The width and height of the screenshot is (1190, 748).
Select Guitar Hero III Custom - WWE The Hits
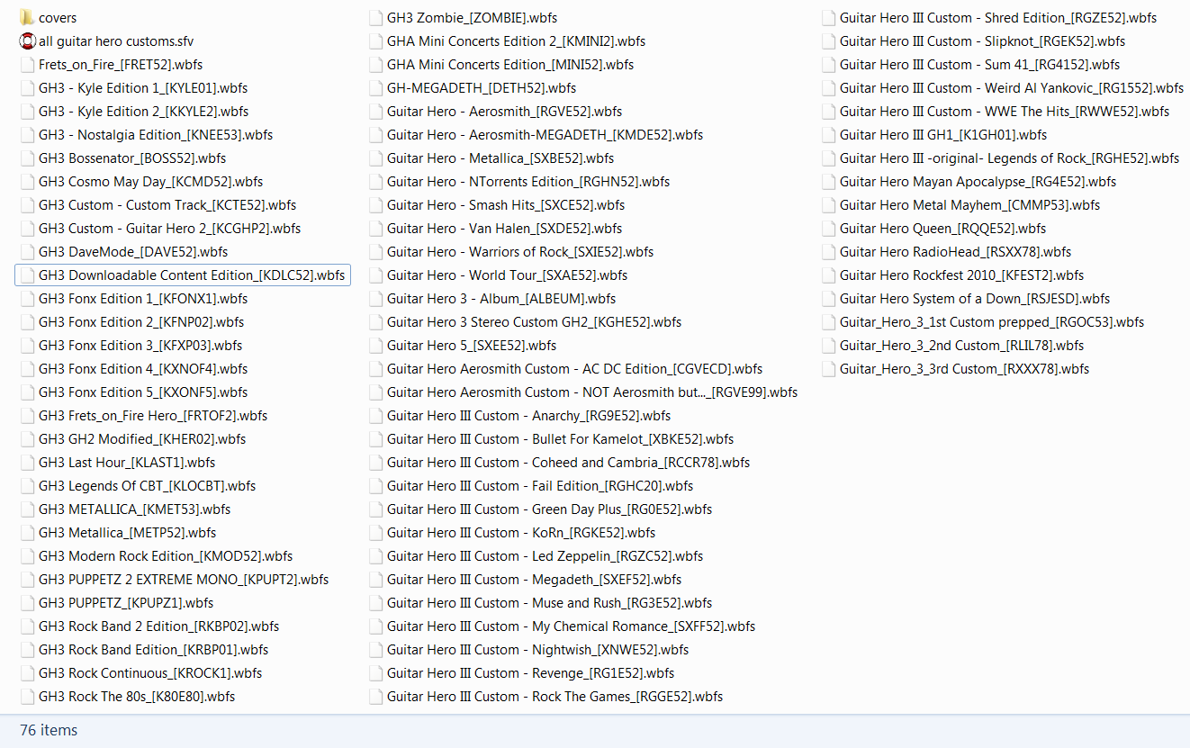tap(1005, 112)
